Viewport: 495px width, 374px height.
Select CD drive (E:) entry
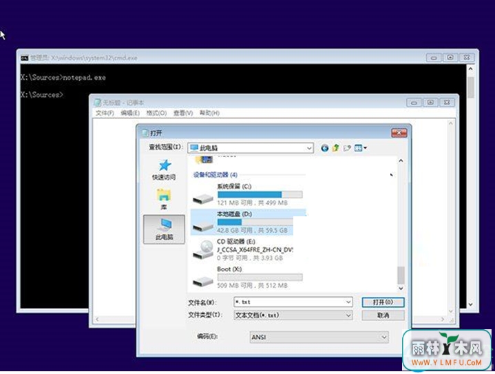(x=242, y=249)
